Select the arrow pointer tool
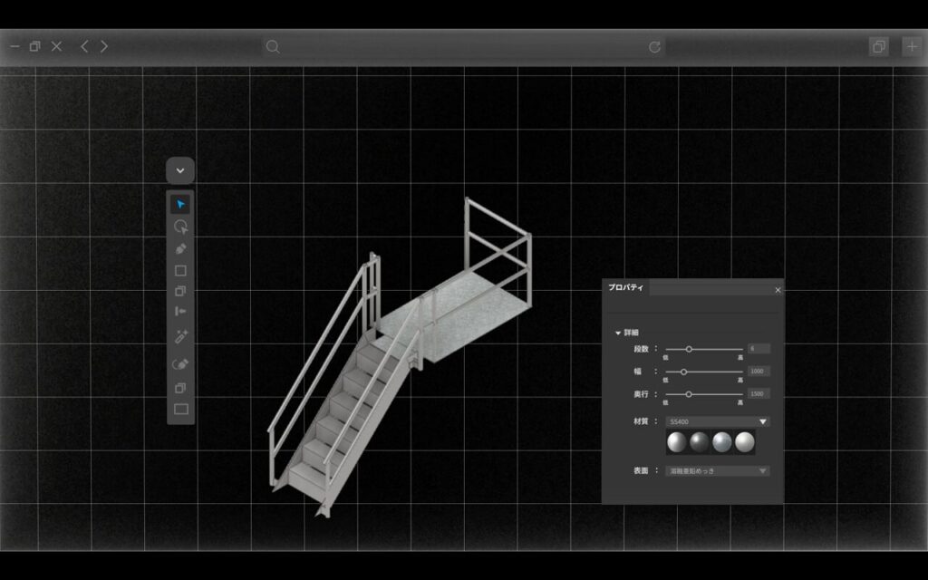The height and width of the screenshot is (580, 928). [180, 204]
